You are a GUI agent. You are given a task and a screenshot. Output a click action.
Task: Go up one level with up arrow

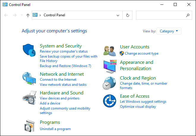28,15
